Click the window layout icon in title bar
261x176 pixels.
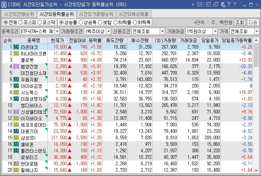click(x=209, y=5)
